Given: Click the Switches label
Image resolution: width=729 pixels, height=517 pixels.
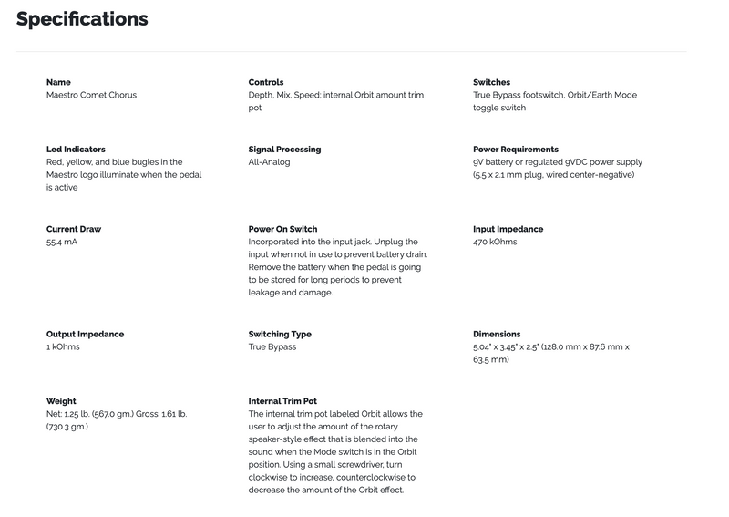Looking at the screenshot, I should [492, 82].
